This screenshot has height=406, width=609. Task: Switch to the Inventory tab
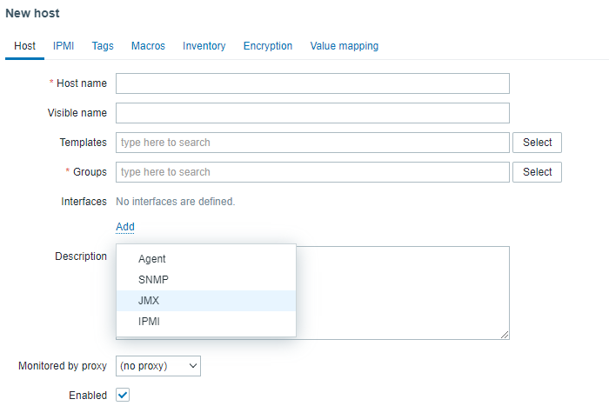click(x=204, y=46)
